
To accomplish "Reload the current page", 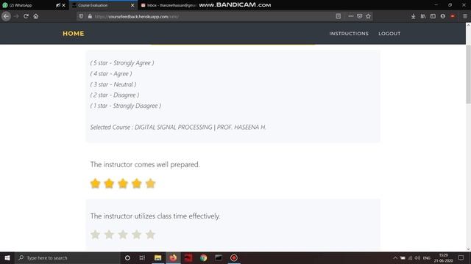I will pos(26,16).
